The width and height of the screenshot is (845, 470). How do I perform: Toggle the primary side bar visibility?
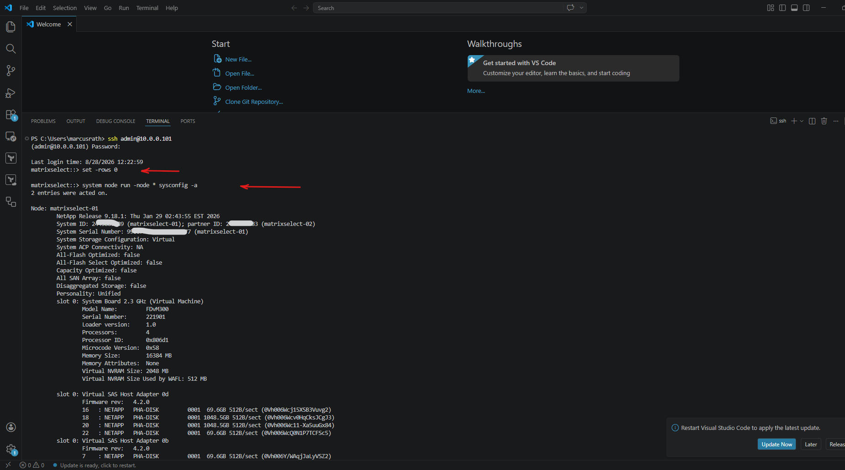click(x=782, y=8)
